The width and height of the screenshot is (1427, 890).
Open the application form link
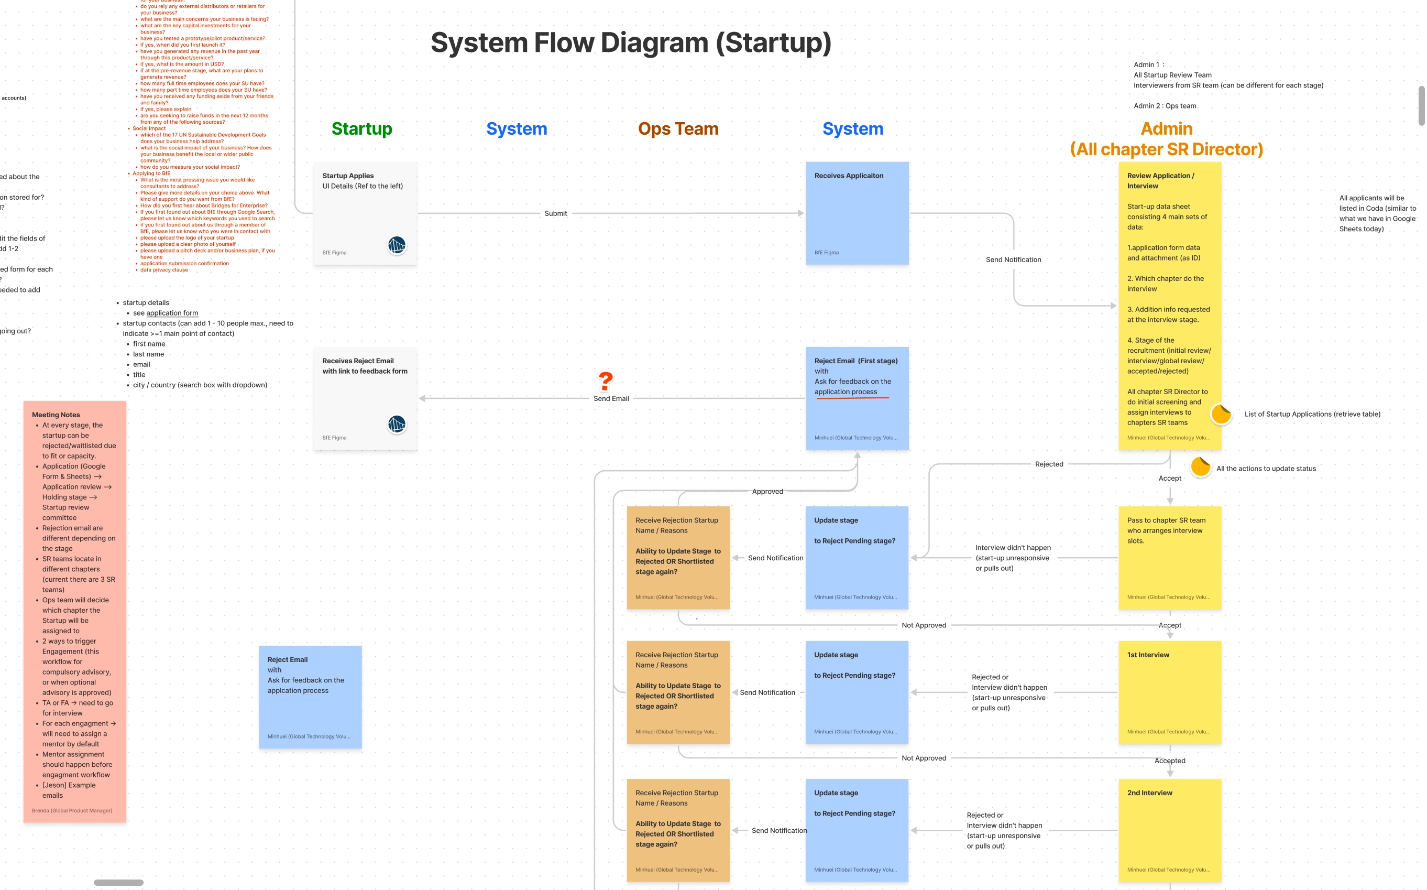(172, 313)
